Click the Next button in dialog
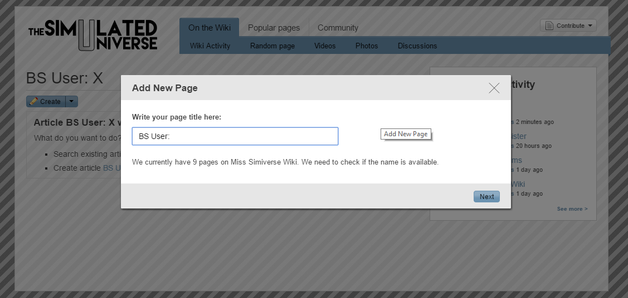The image size is (628, 298). (x=486, y=196)
